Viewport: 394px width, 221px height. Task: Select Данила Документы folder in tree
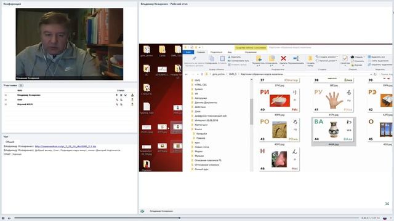click(206, 103)
